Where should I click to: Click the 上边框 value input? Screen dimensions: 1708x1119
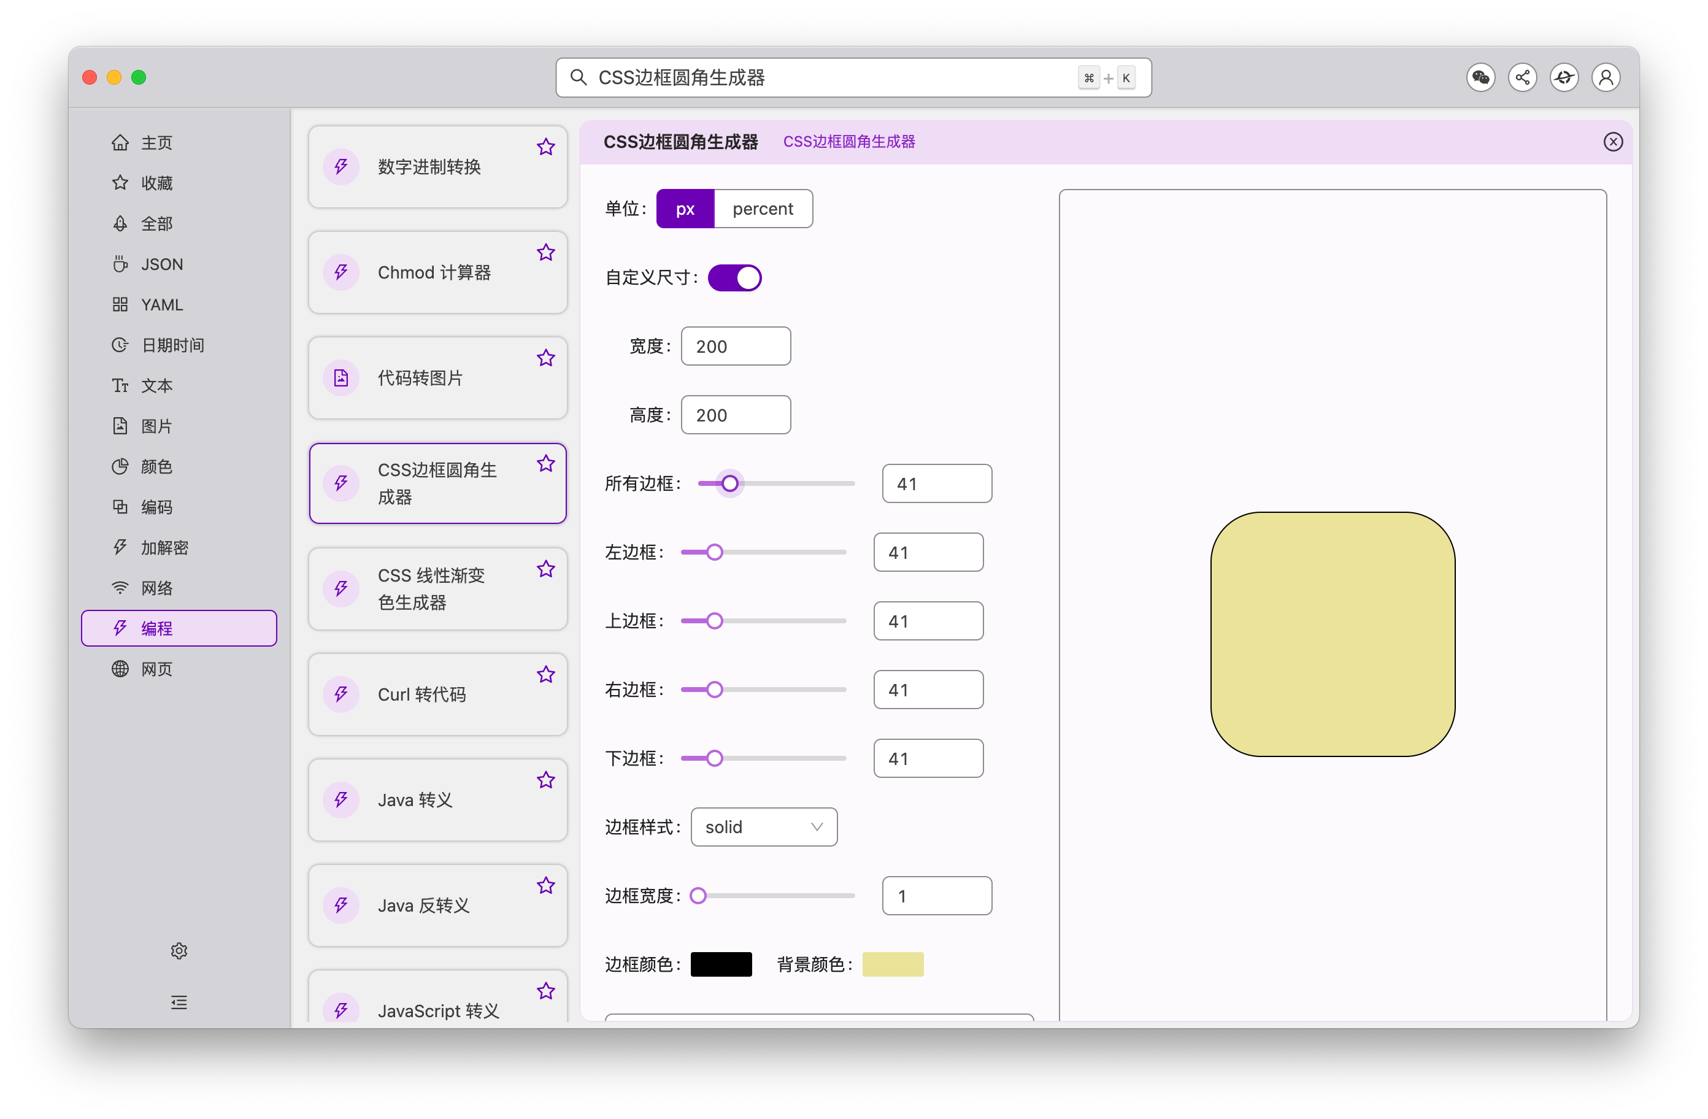[928, 621]
